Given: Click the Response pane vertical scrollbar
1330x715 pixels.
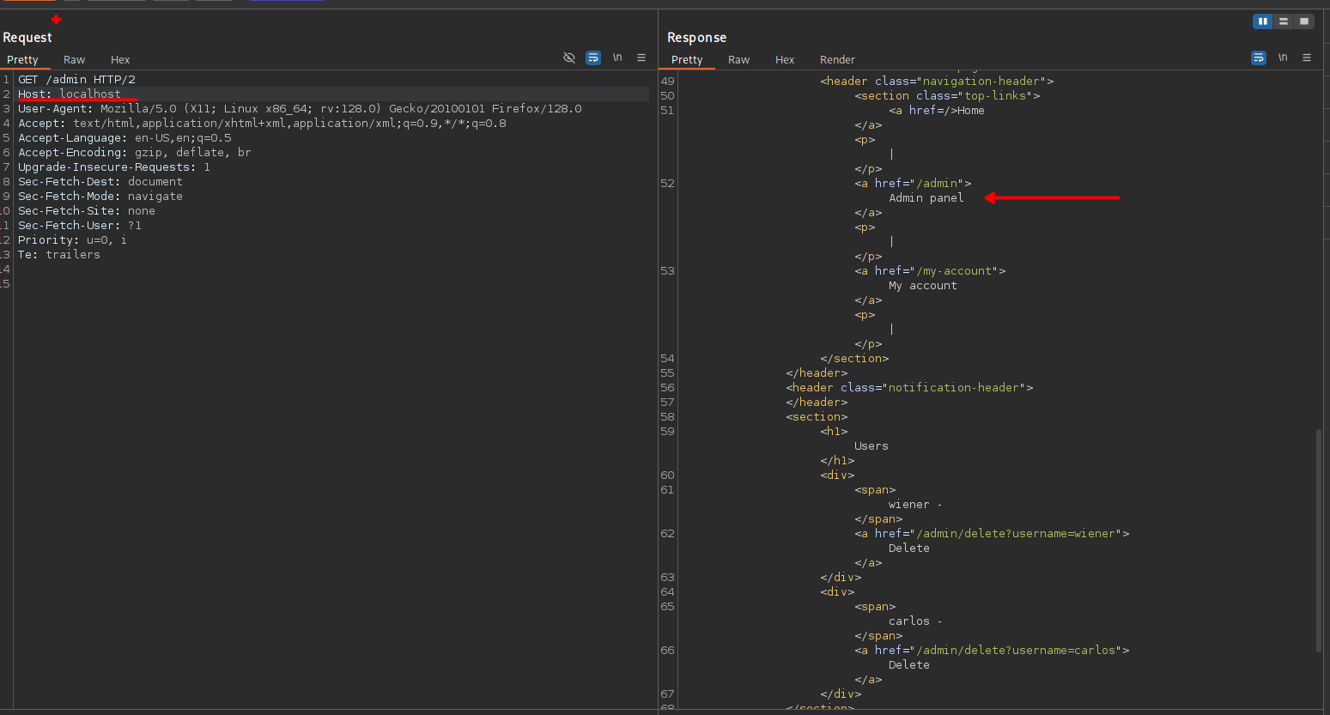Looking at the screenshot, I should click(1319, 541).
